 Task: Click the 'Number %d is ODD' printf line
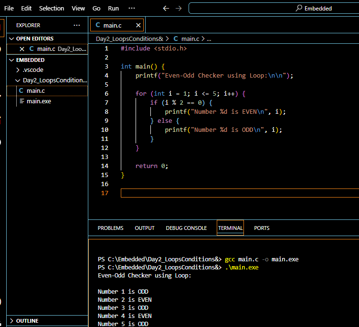point(223,129)
